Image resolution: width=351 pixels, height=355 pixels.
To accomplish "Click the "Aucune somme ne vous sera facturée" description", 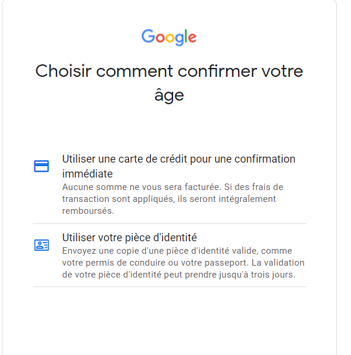I will tap(173, 199).
